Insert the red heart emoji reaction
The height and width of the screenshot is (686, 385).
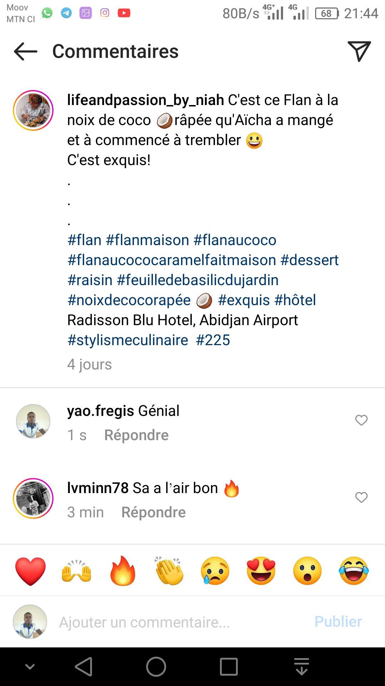tap(31, 571)
